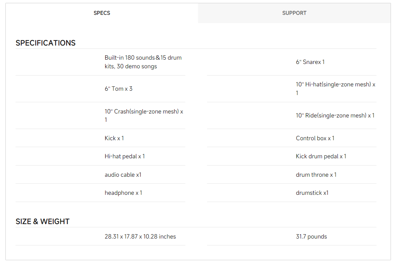Click the Hi-hat pedal x 1 entry

[x=125, y=156]
